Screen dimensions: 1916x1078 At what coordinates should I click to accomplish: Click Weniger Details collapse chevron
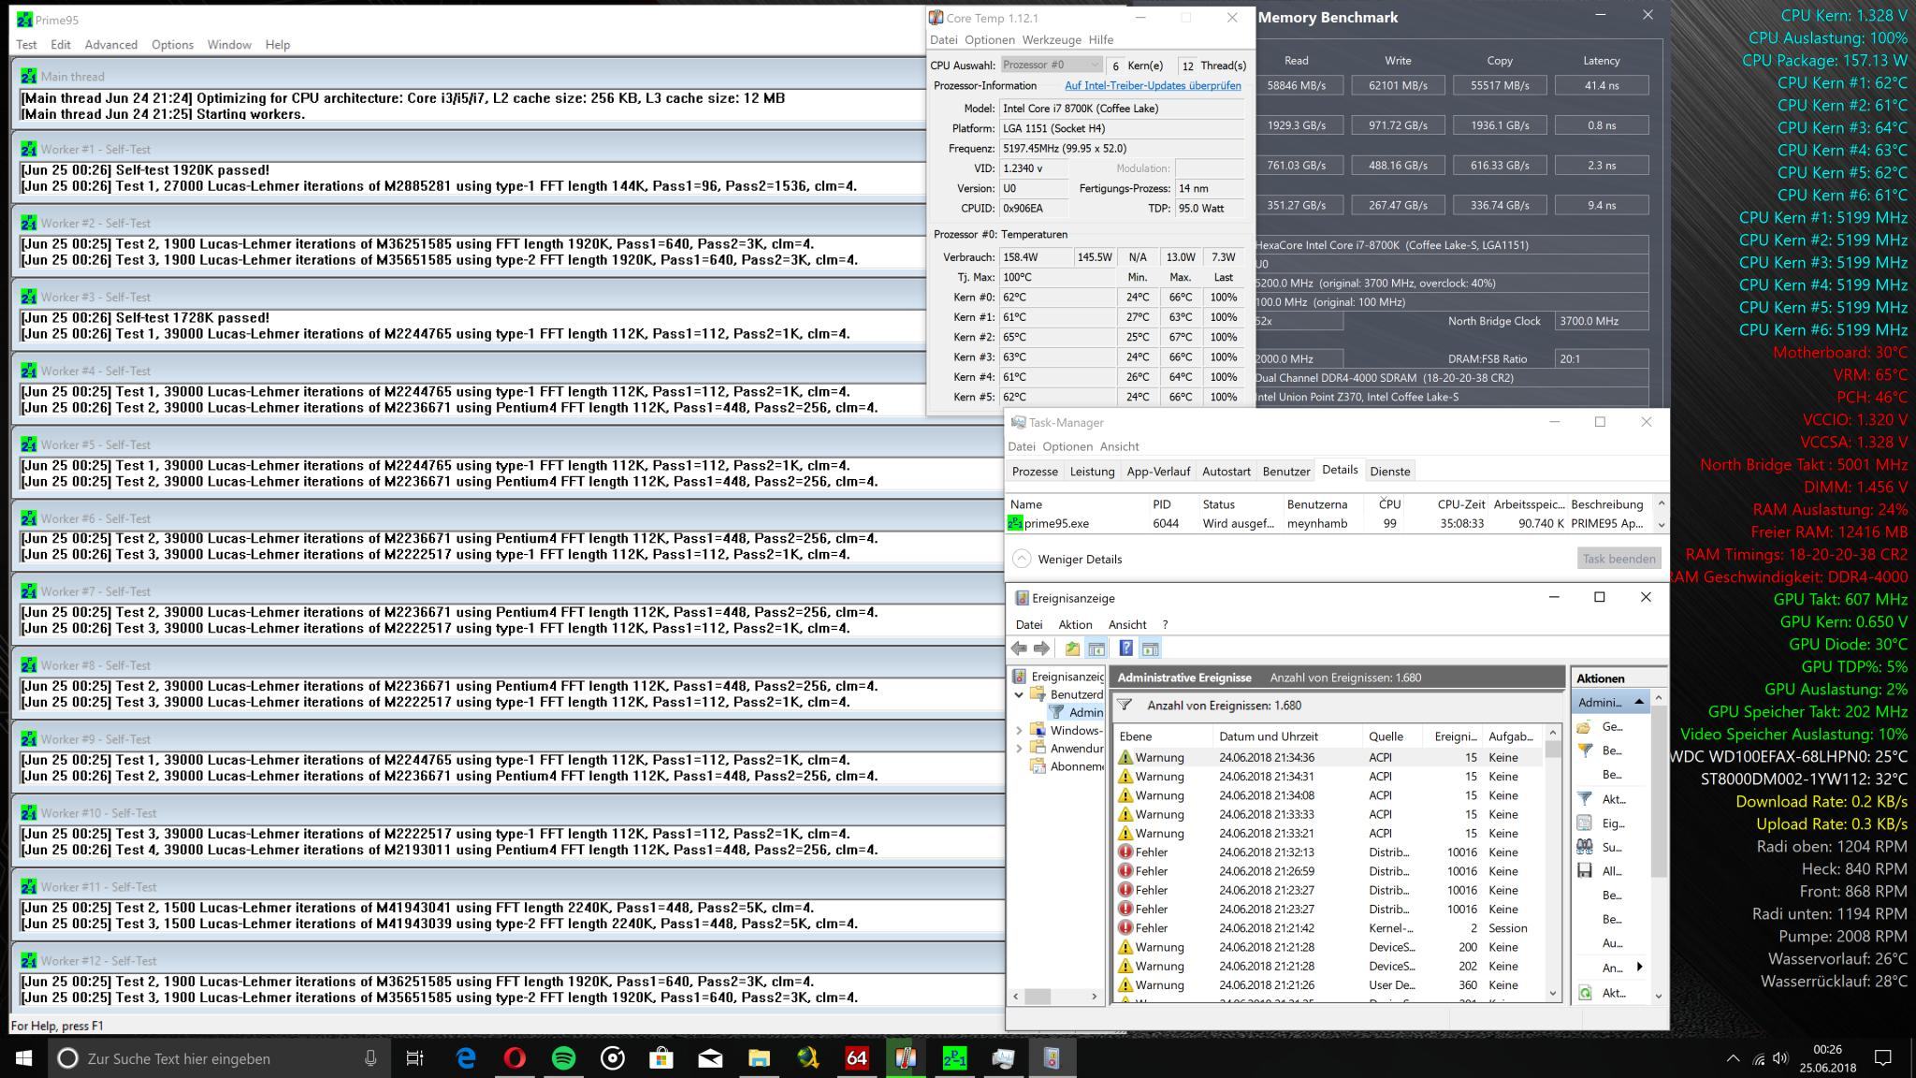pos(1022,559)
